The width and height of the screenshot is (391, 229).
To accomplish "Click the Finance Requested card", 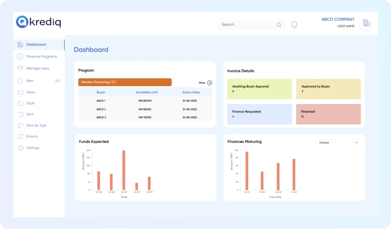I will pyautogui.click(x=259, y=114).
